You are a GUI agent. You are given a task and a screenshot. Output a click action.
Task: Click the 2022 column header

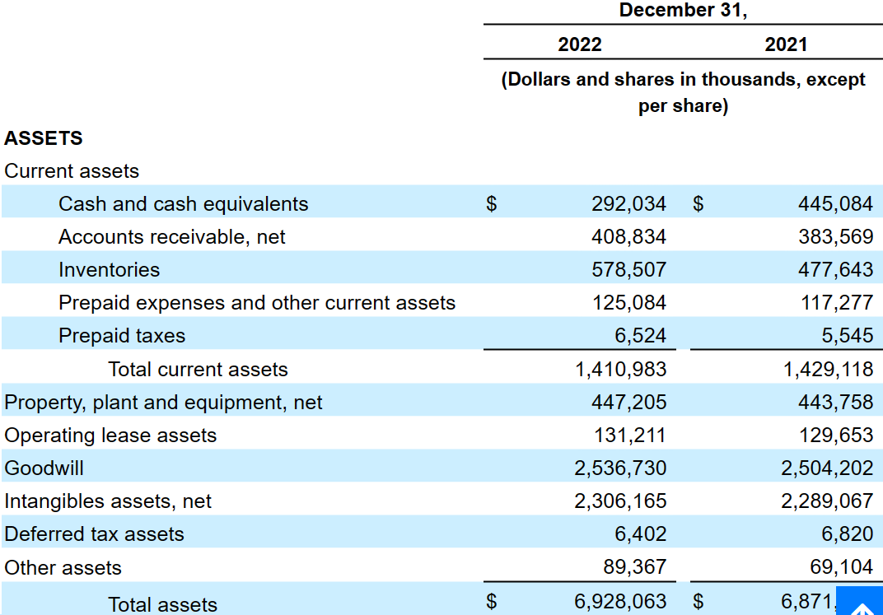click(579, 44)
